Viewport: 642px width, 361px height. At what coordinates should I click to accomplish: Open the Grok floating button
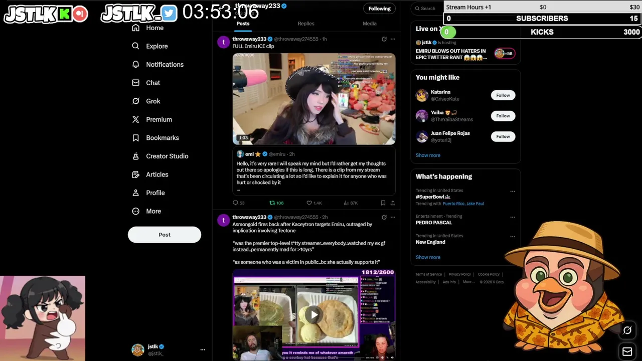(627, 330)
